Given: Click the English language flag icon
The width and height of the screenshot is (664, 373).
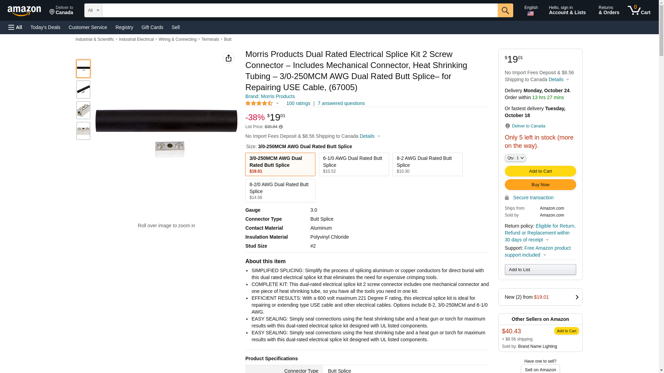Looking at the screenshot, I should [x=531, y=13].
